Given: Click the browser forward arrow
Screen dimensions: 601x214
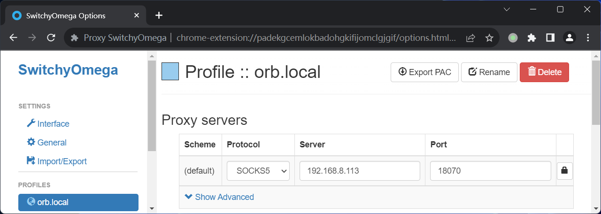Looking at the screenshot, I should click(32, 38).
